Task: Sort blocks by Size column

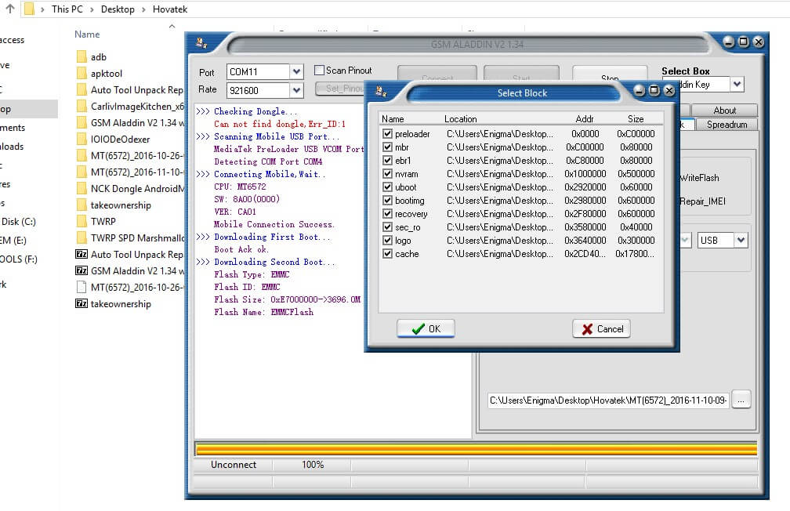Action: tap(636, 119)
